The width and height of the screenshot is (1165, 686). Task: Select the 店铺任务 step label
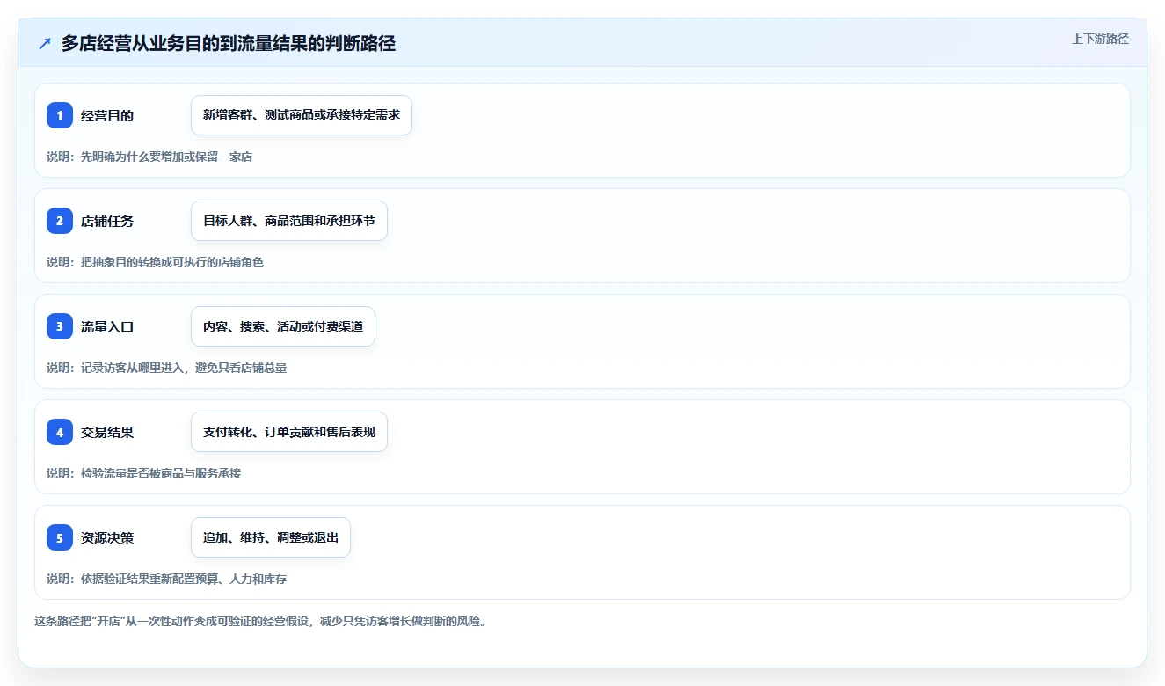coord(107,221)
